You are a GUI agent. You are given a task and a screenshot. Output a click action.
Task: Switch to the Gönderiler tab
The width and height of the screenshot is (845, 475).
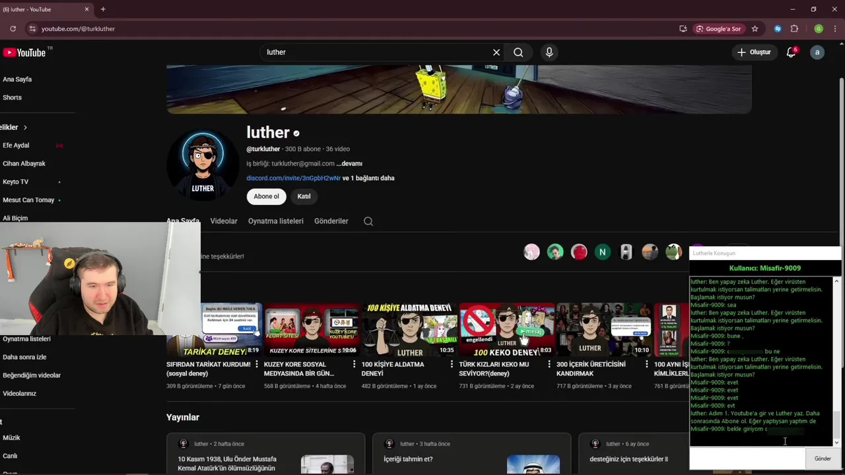pyautogui.click(x=331, y=221)
